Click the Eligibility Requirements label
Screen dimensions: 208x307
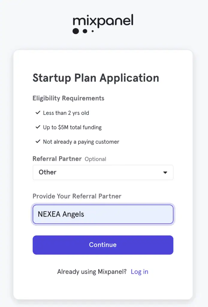click(68, 98)
